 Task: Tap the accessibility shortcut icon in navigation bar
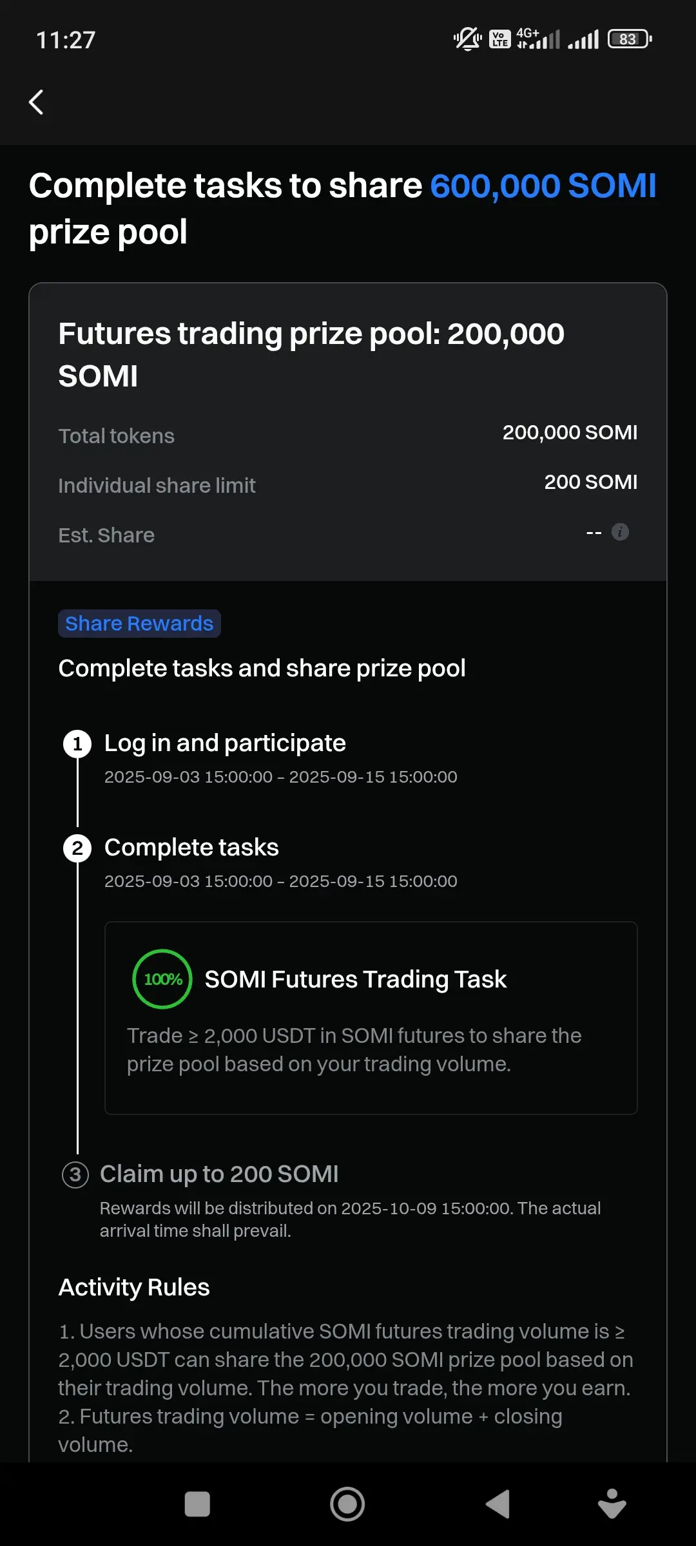click(612, 1503)
